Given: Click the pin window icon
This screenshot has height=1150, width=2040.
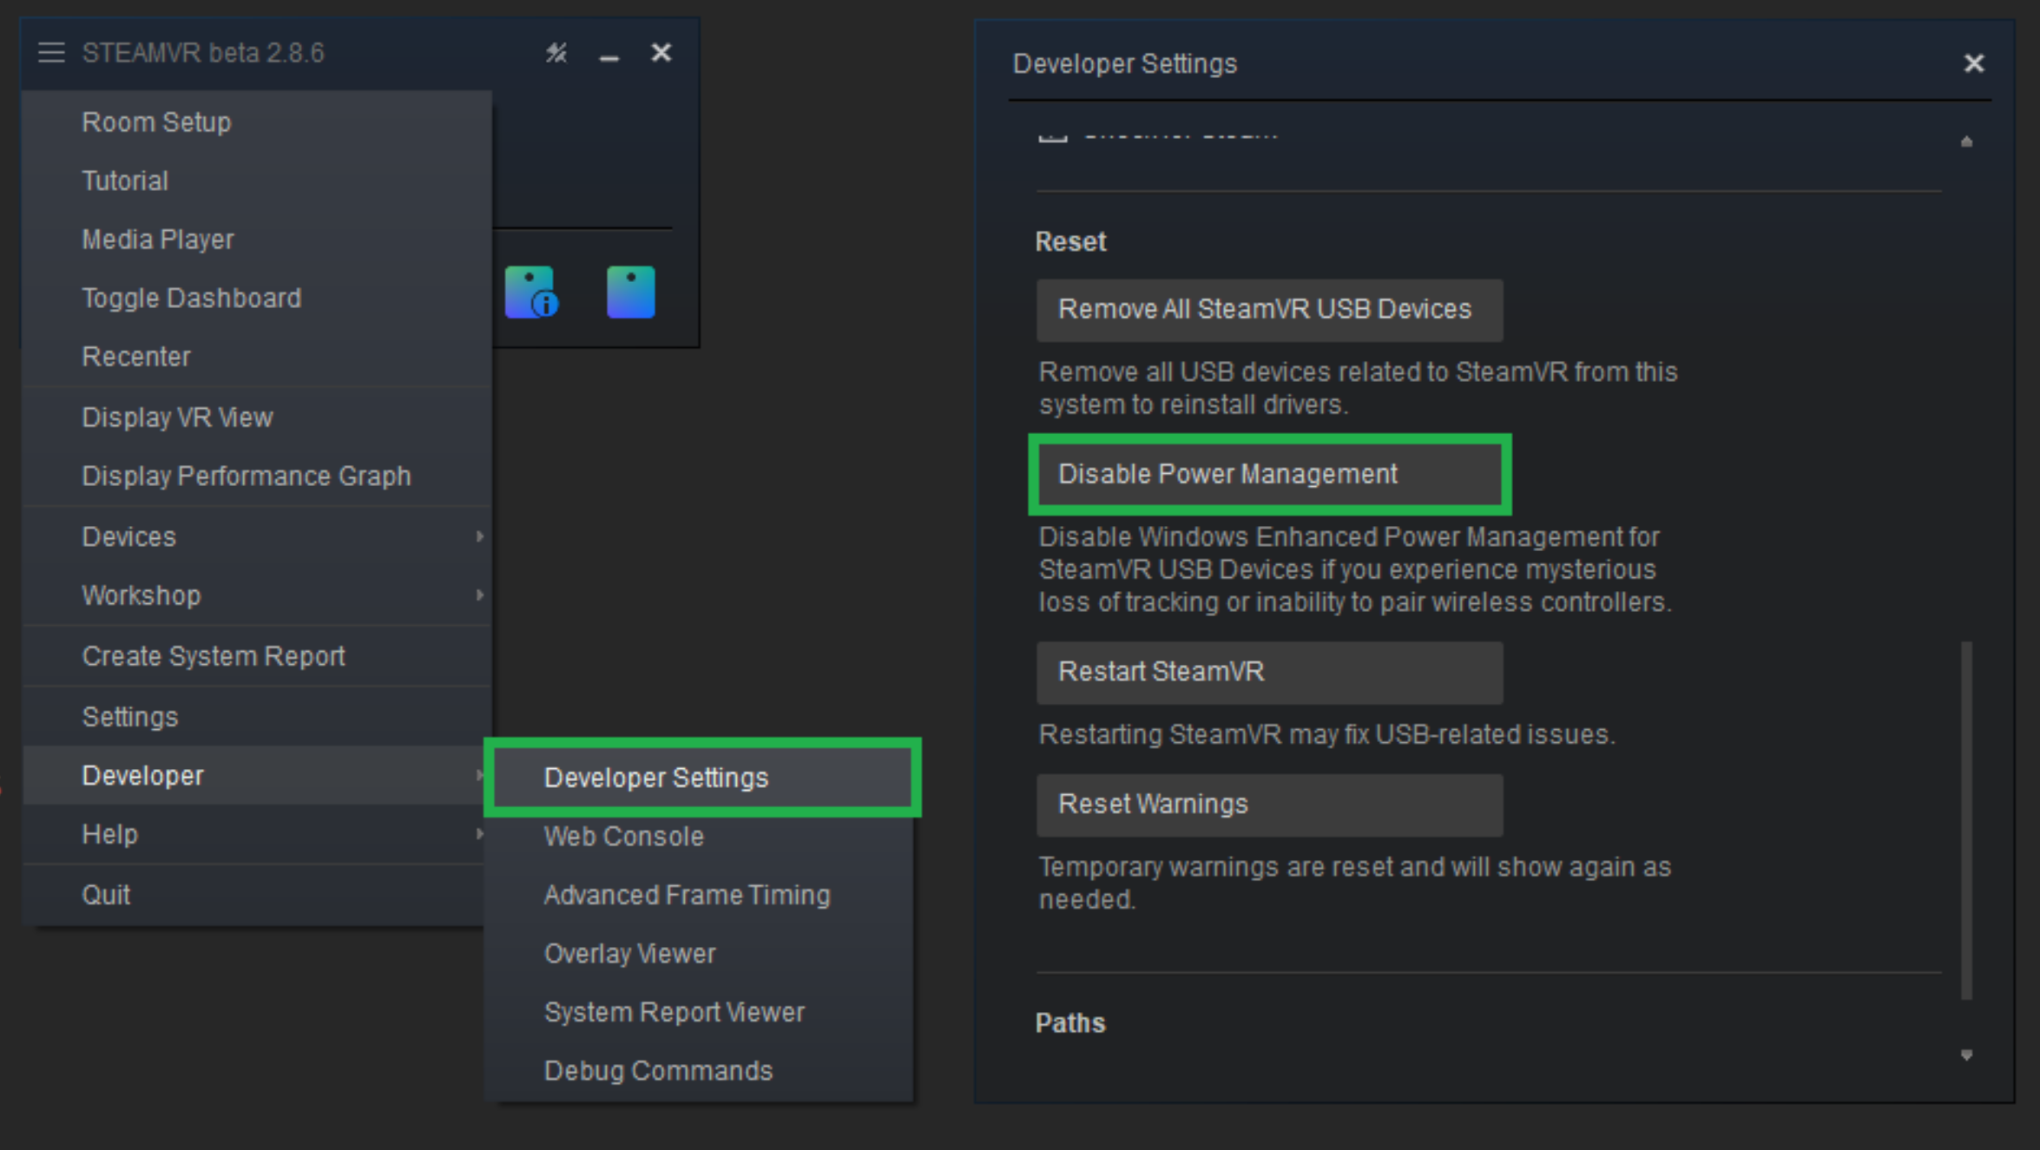Looking at the screenshot, I should 556,53.
